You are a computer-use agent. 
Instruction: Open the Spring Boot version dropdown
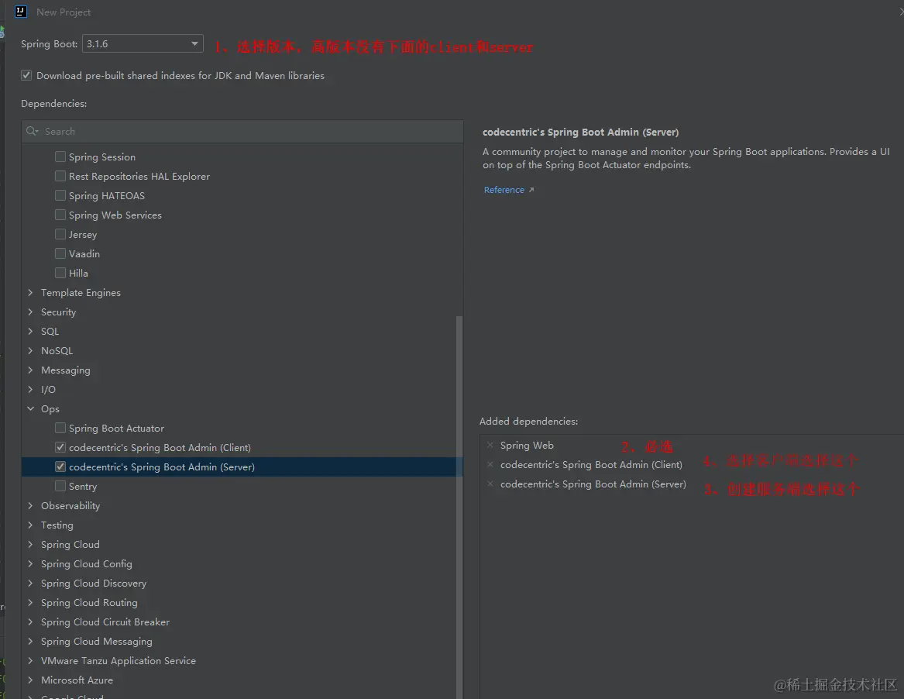tap(143, 44)
